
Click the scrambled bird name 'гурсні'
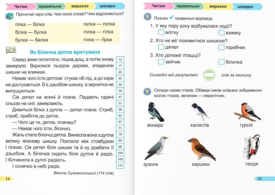click(246, 125)
